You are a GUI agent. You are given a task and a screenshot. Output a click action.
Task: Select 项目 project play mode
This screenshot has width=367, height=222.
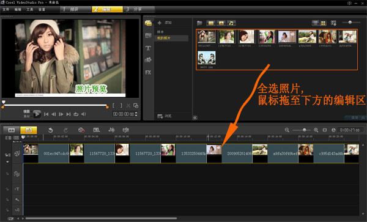[26, 111]
